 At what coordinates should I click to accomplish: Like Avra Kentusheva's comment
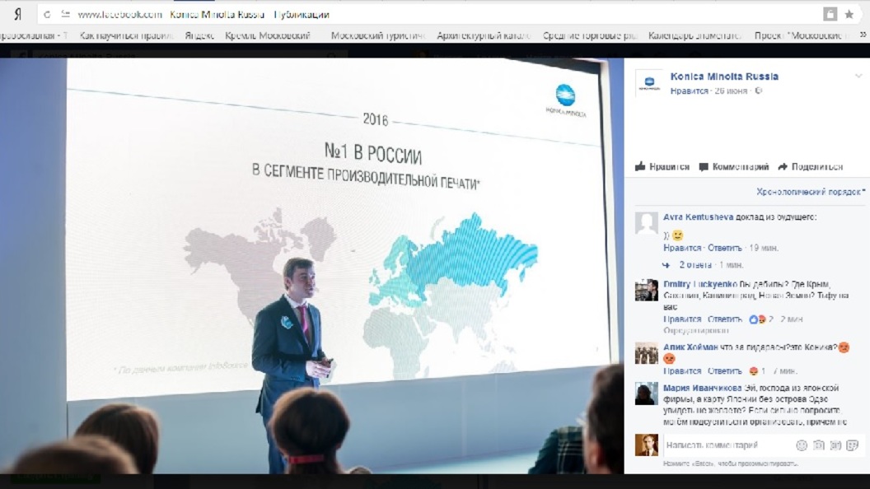click(682, 248)
